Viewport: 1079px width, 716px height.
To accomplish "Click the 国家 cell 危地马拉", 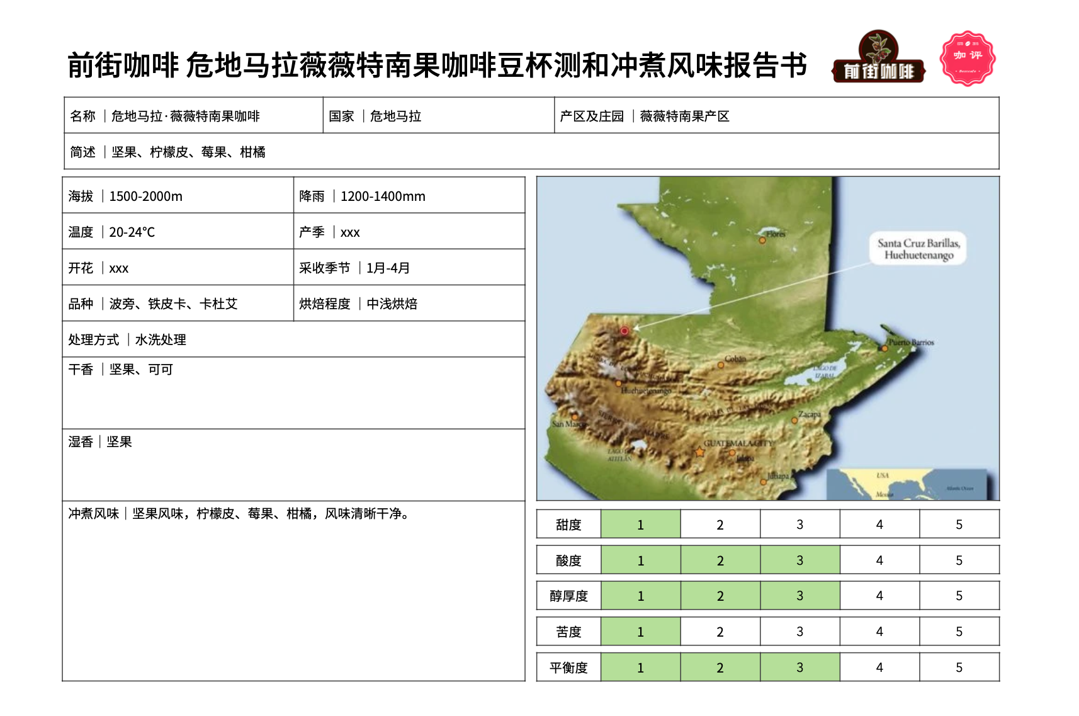I will click(x=439, y=115).
